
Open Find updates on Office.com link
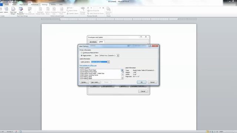[x=88, y=66]
